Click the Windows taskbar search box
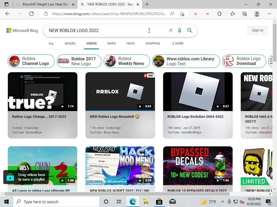 click(56, 202)
